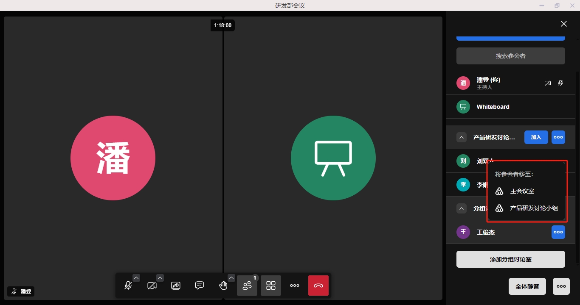This screenshot has width=580, height=305.
Task: Unmute the microphone in the bottom toolbar
Action: point(128,286)
